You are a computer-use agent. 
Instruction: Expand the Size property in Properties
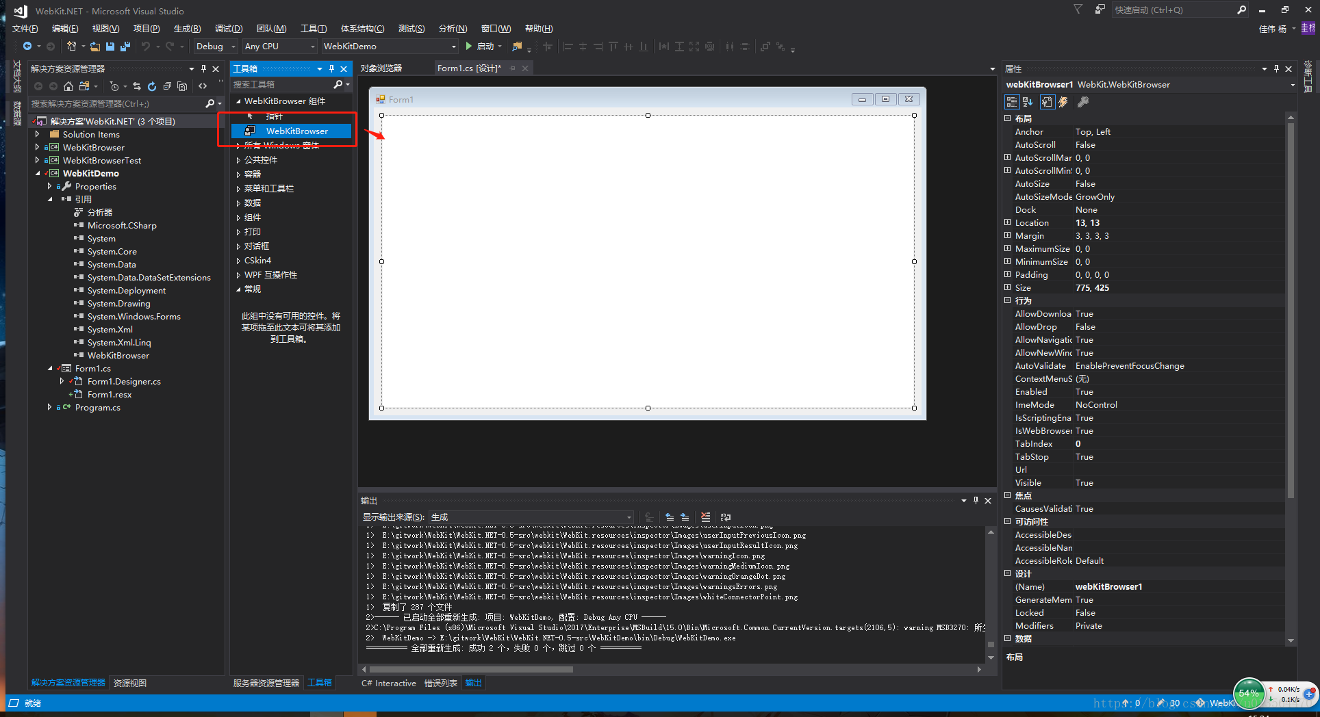click(x=1008, y=288)
